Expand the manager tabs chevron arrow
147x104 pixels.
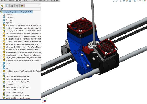(x=40, y=6)
